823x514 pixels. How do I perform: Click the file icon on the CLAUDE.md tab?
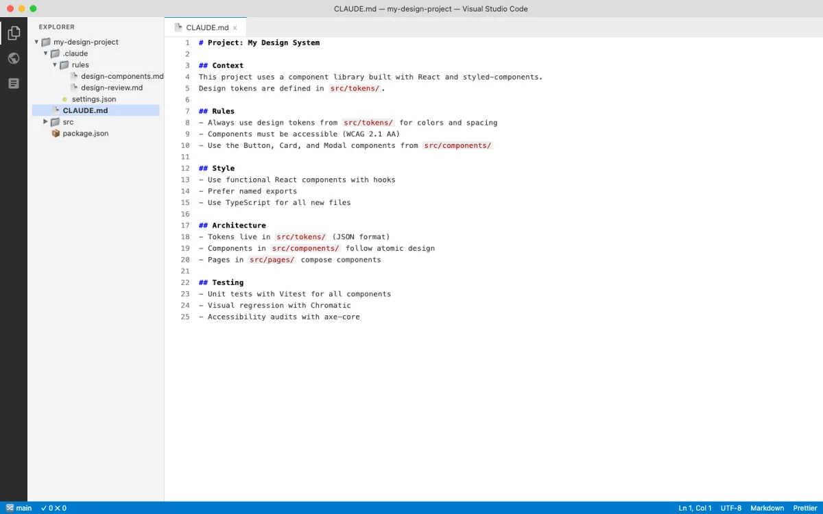tap(178, 27)
